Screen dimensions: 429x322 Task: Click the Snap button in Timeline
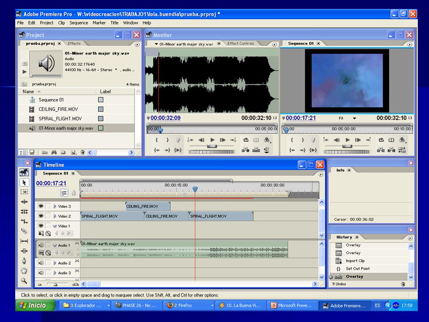pyautogui.click(x=64, y=193)
